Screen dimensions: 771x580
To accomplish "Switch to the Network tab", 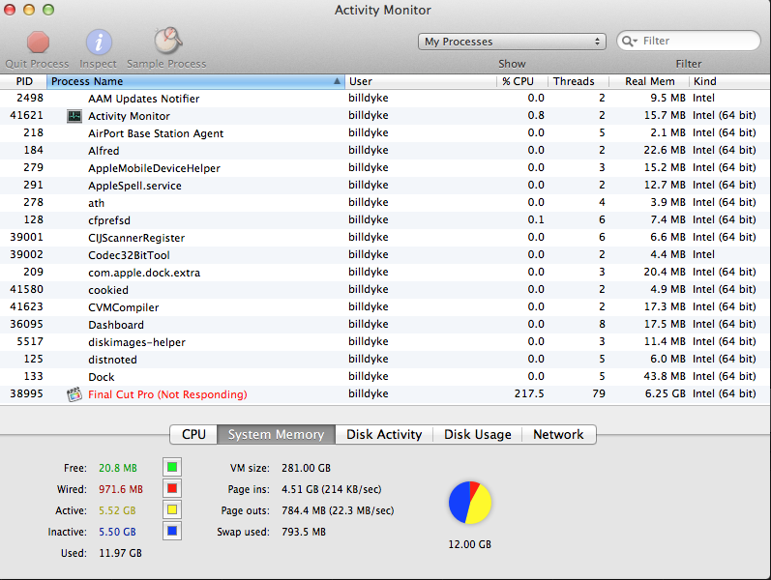I will point(558,434).
